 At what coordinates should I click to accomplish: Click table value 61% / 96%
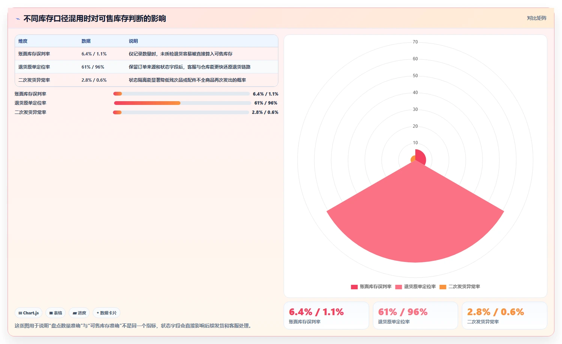coord(93,67)
